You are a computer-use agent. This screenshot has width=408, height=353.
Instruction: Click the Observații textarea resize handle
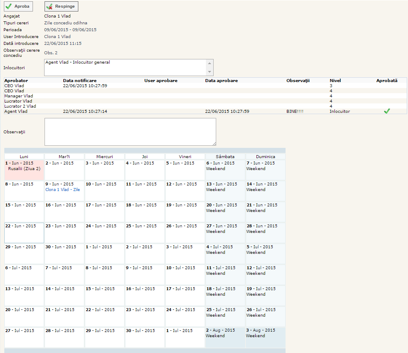coord(214,143)
